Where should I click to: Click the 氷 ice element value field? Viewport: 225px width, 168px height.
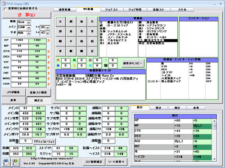click(66, 66)
